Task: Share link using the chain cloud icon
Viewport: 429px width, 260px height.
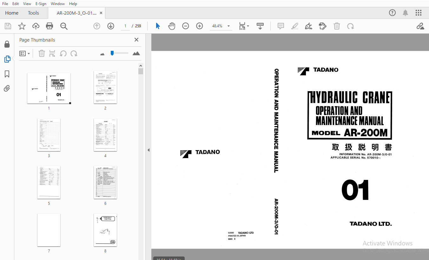Action: click(x=420, y=26)
